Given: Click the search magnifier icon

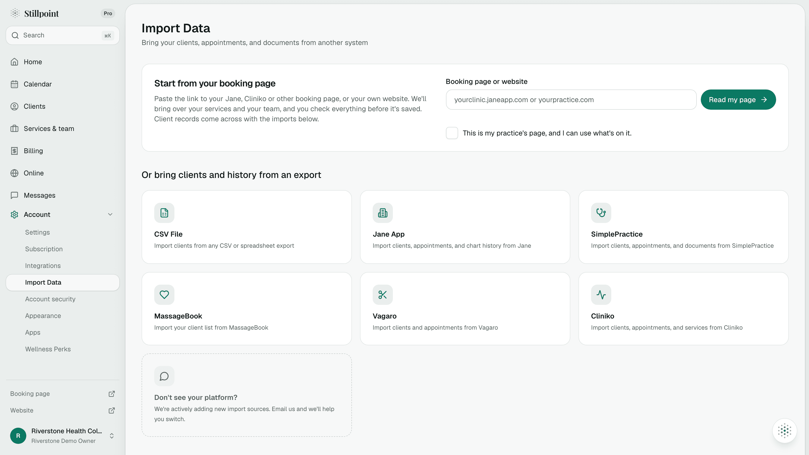Looking at the screenshot, I should [x=15, y=35].
